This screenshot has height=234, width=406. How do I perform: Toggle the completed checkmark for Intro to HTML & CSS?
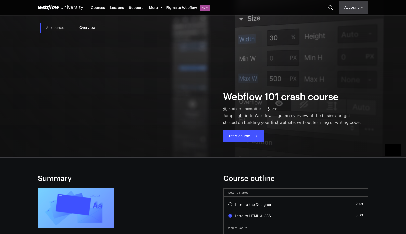point(230,216)
